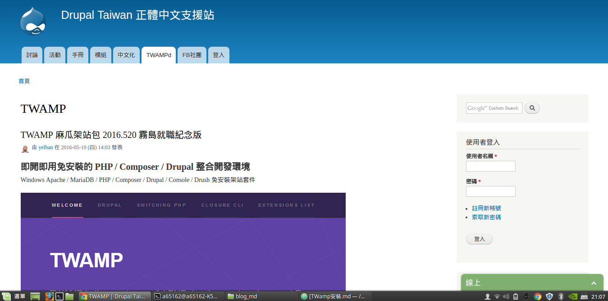Click the show desktop icon in taskbar
608x301 pixels.
coord(35,296)
